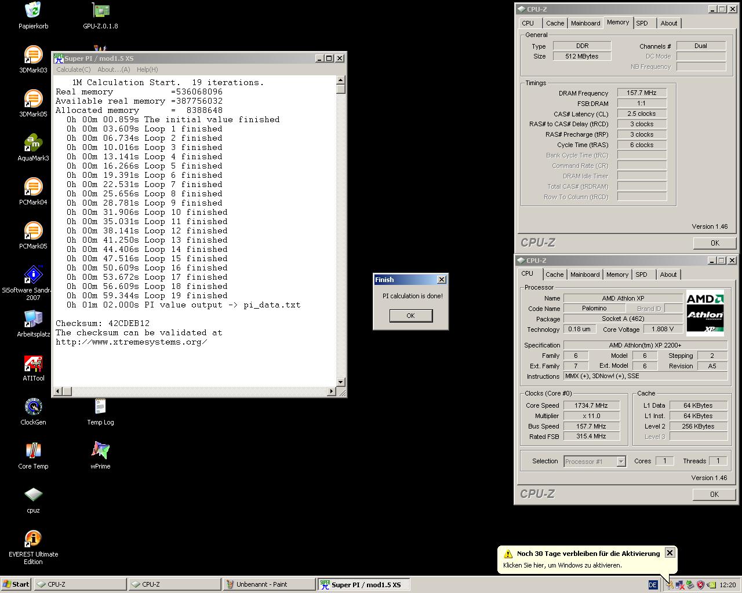
Task: Switch to SPD tab in lower CPU-Z window
Action: 641,274
